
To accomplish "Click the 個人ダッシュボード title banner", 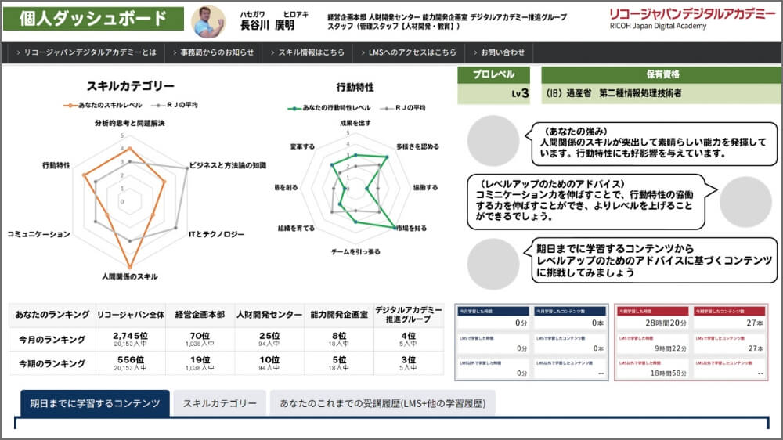I will pyautogui.click(x=93, y=20).
